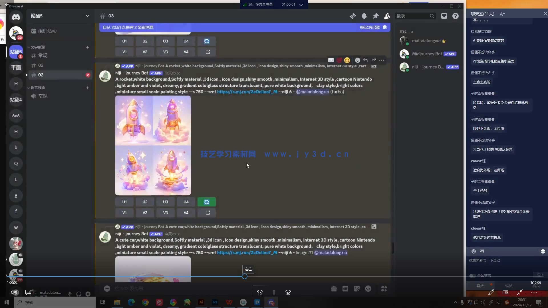Mute your microphone in voice controls

[x=69, y=294]
